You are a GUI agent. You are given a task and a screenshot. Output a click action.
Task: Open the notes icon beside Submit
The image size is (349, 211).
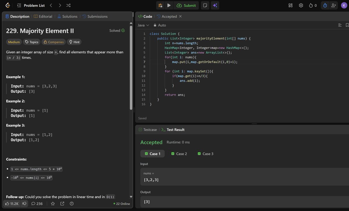click(x=205, y=5)
